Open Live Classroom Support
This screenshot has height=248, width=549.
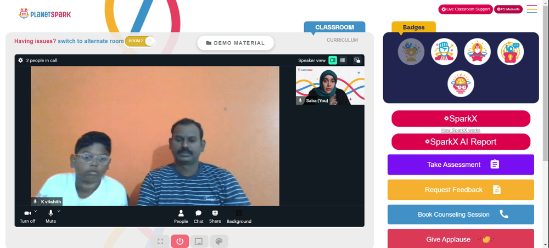coord(466,9)
